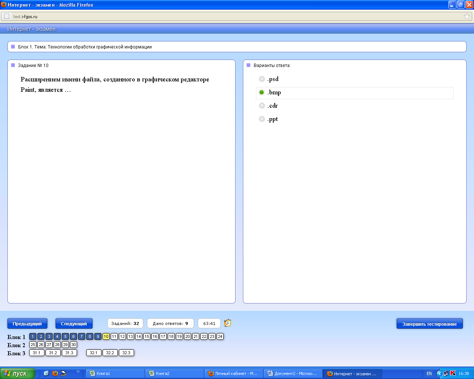Screen dimensions: 474x379
Task: Click the address bar URL test.i-fgos.ru
Action: 25,17
